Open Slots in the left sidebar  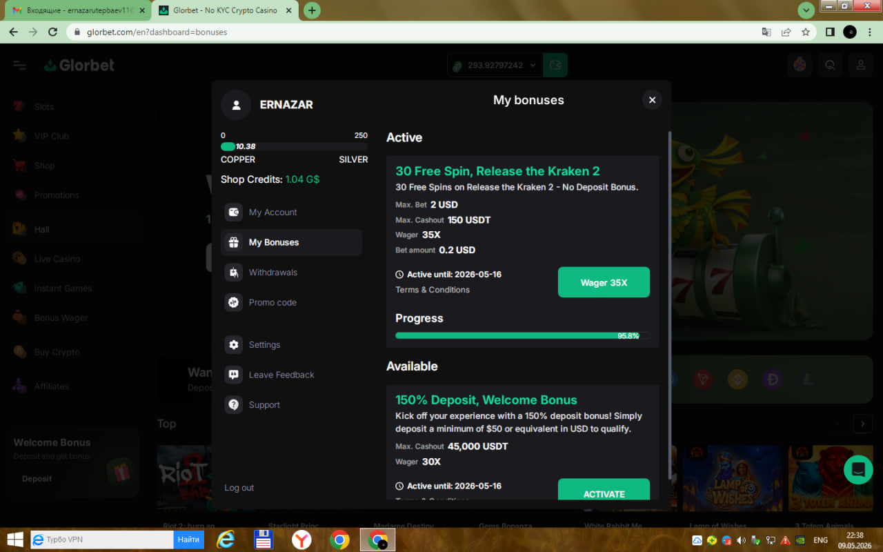[x=43, y=107]
